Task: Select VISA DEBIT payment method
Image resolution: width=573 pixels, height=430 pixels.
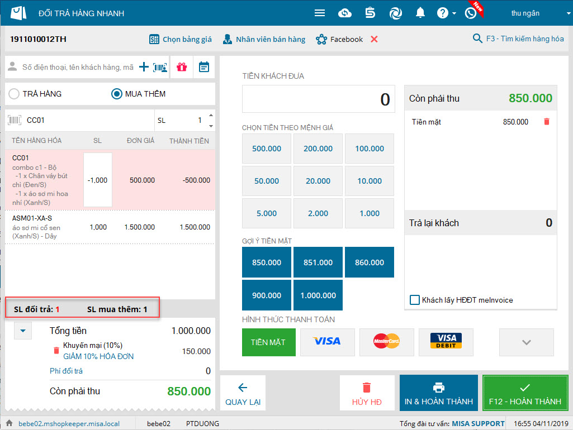Action: click(x=446, y=342)
